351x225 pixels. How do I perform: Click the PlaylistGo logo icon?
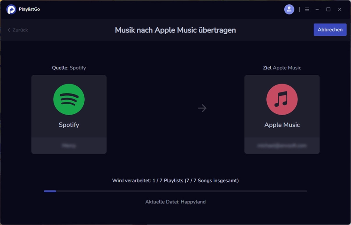tap(11, 9)
